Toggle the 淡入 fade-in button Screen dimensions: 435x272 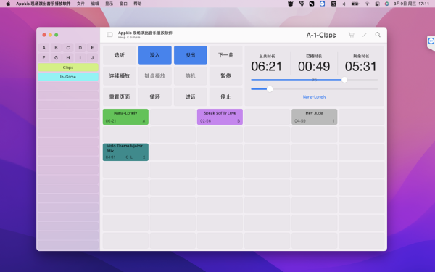pos(155,55)
